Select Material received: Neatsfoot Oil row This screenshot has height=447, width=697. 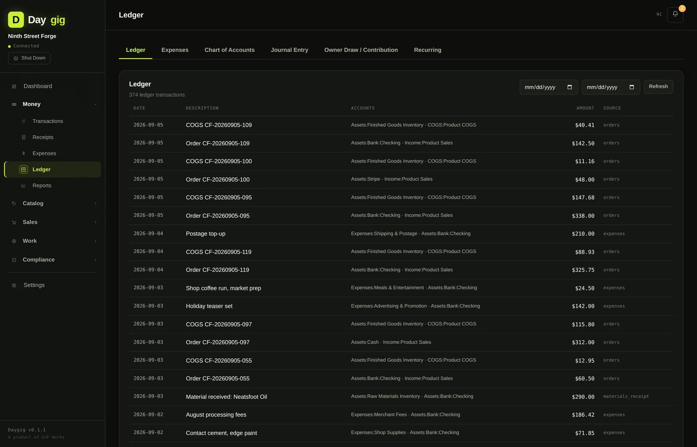tap(401, 397)
